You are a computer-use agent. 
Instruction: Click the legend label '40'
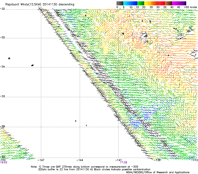point(172,7)
